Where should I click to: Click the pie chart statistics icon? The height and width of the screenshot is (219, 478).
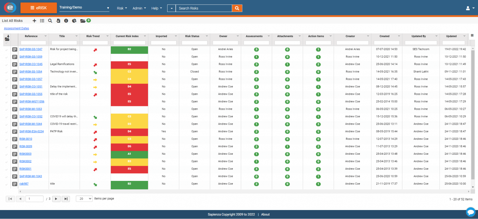pos(74,21)
